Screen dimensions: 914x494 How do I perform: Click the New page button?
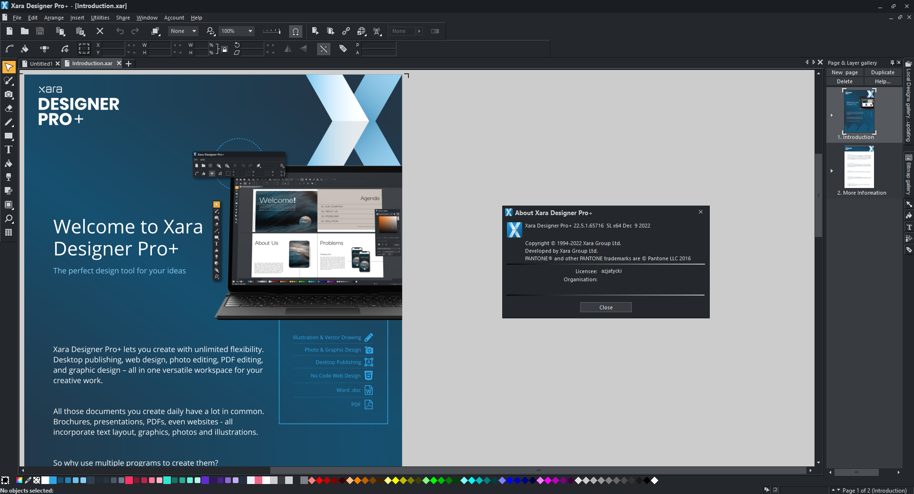845,72
